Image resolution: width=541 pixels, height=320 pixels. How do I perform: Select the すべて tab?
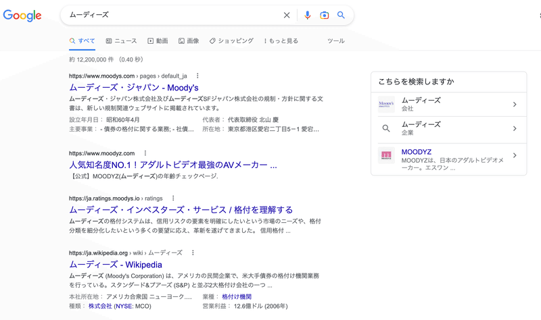coord(82,41)
